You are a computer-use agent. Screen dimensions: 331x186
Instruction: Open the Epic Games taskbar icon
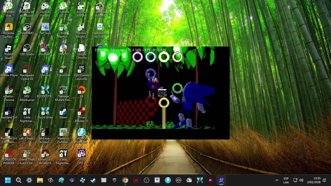(x=115, y=180)
